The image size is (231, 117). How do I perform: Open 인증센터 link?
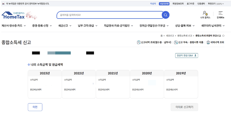[201, 4]
